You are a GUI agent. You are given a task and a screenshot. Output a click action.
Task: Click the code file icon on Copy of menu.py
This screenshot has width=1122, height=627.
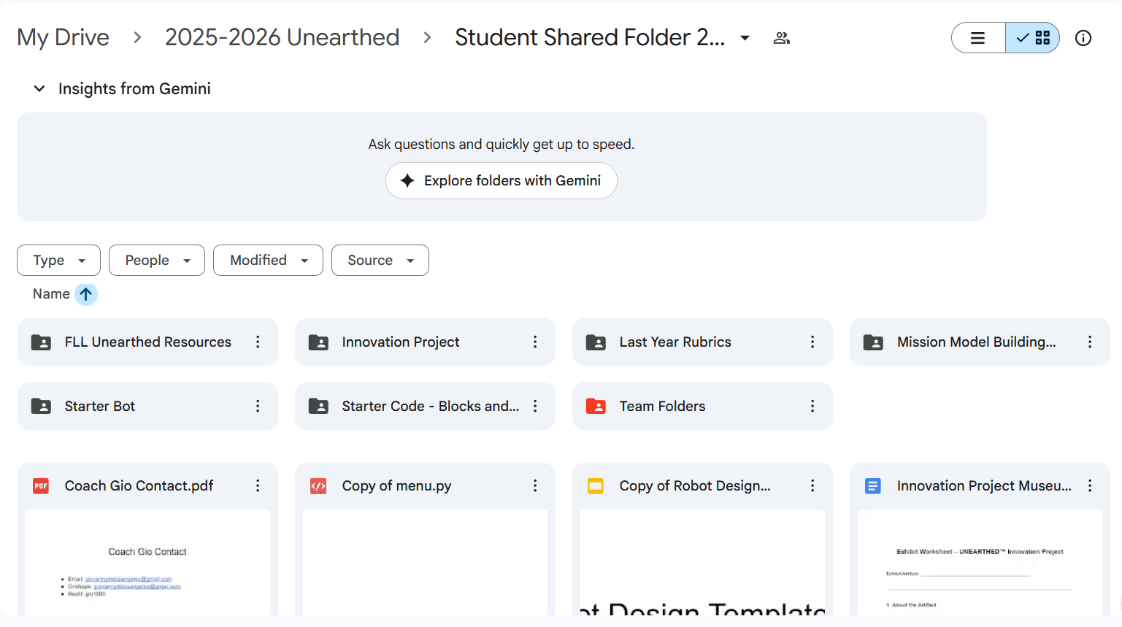click(x=319, y=485)
